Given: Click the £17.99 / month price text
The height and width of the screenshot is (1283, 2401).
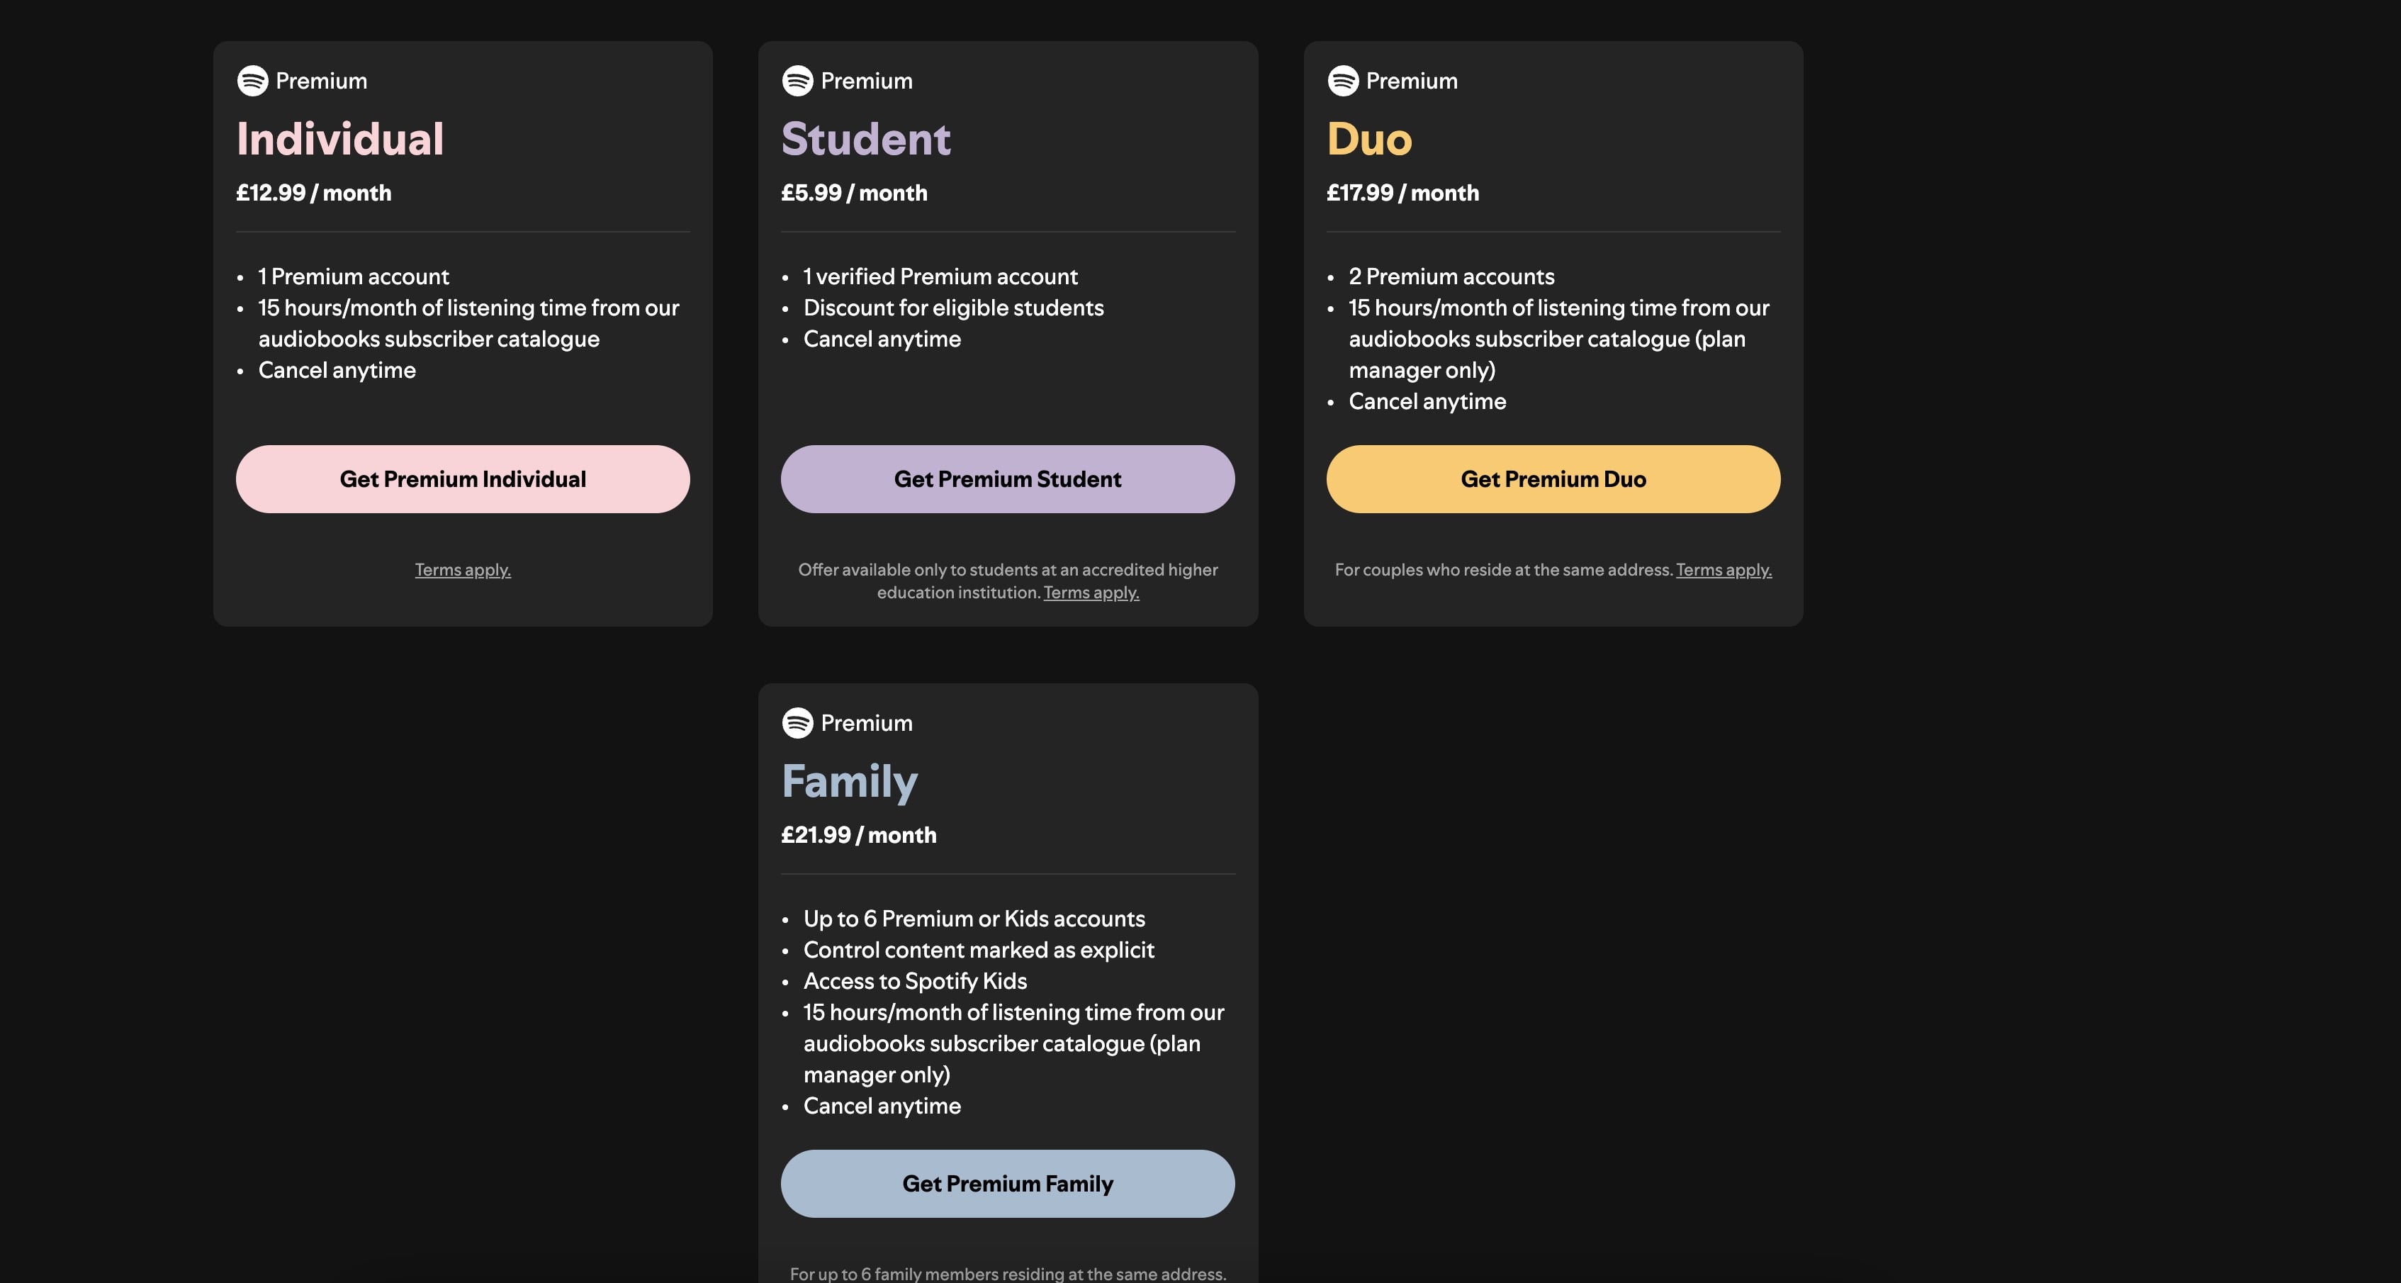Looking at the screenshot, I should [x=1402, y=193].
